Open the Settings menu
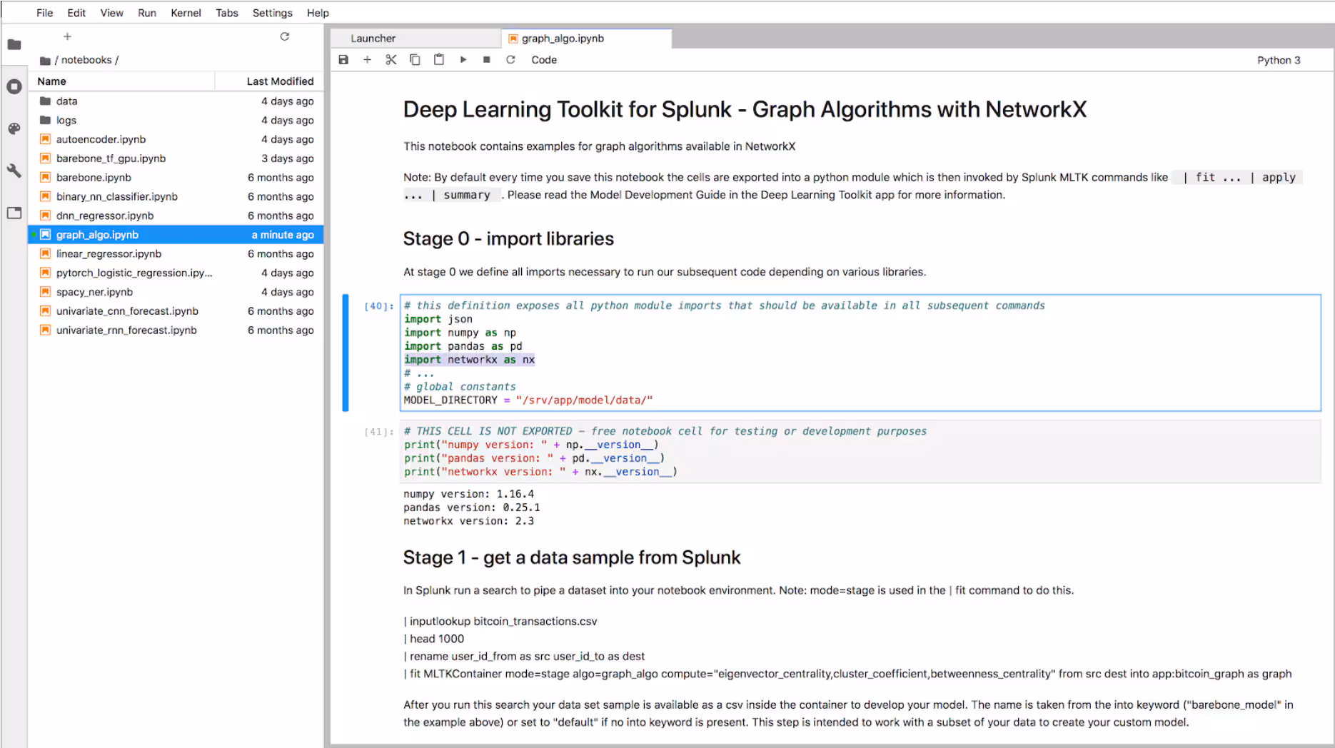 point(272,12)
